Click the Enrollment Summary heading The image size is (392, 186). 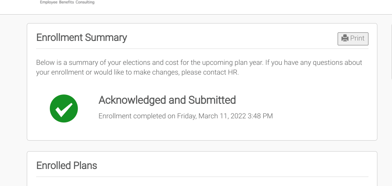pyautogui.click(x=82, y=38)
